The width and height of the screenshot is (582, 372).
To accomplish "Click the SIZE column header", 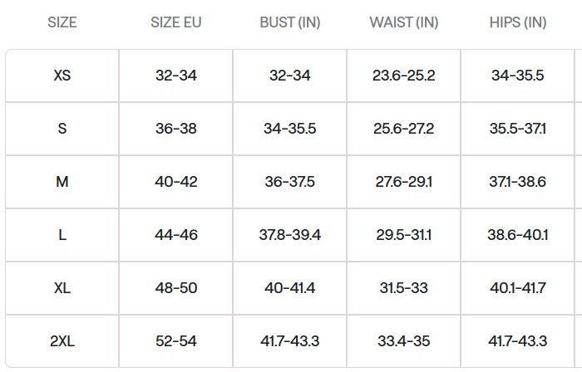I will tap(62, 22).
